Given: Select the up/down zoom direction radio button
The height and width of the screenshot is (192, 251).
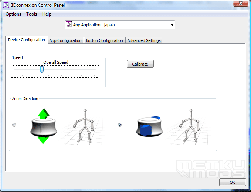Looking at the screenshot, I should [x=14, y=125].
